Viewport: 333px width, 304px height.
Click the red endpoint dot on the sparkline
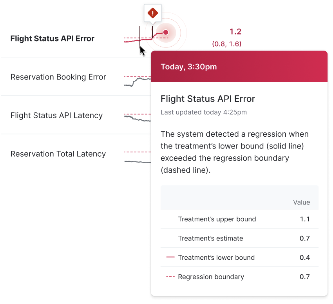pos(166,32)
